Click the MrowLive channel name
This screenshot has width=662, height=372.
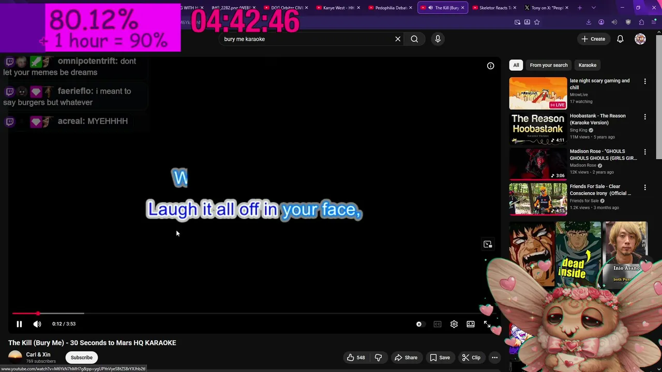point(579,95)
